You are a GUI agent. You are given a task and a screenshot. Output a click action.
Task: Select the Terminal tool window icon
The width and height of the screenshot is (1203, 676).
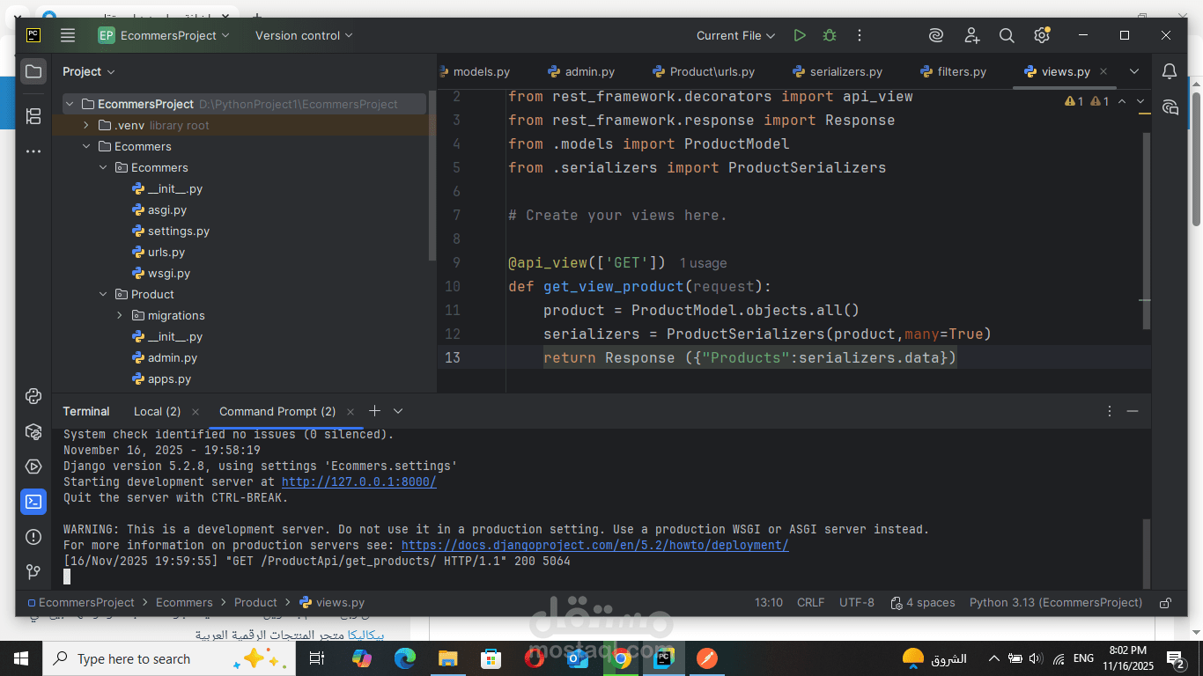click(x=33, y=502)
